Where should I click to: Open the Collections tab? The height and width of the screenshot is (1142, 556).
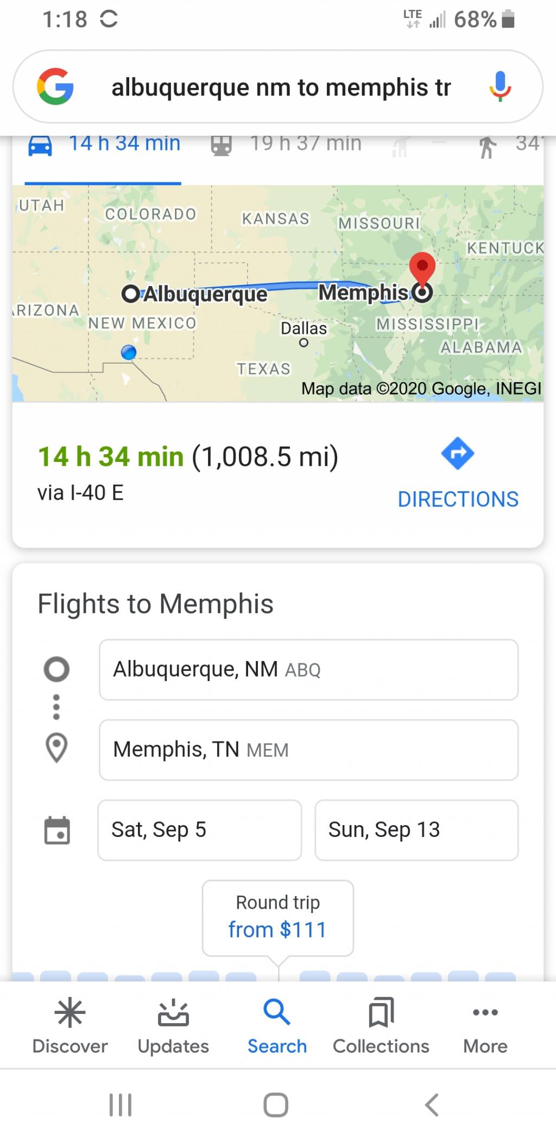pos(381,1026)
